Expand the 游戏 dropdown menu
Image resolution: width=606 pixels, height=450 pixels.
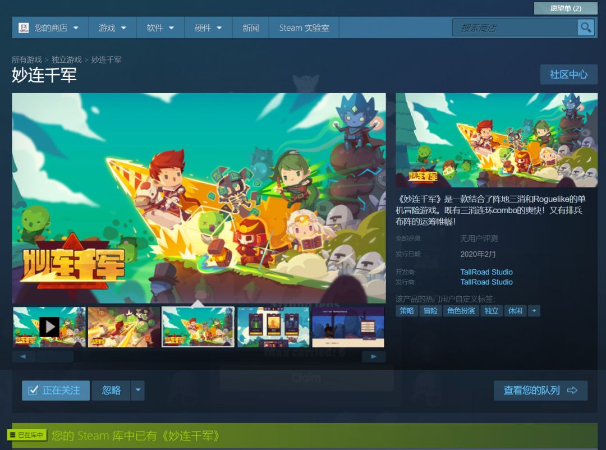click(x=112, y=28)
